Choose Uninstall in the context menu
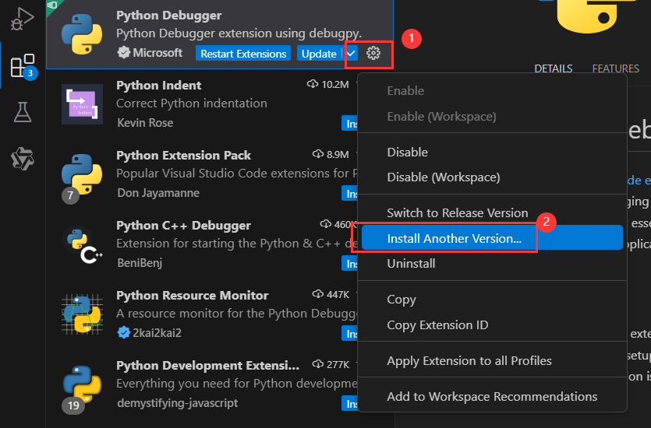This screenshot has height=428, width=651. [411, 263]
